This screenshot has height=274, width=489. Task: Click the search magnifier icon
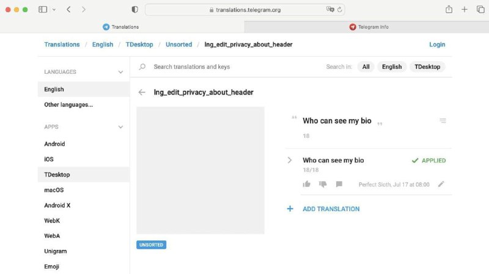pos(142,67)
